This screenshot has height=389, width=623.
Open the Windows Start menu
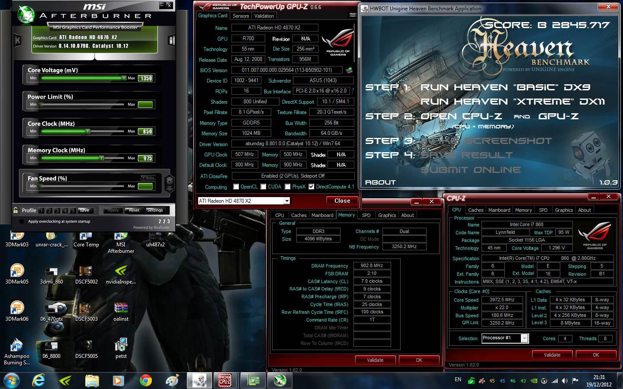pos(11,380)
